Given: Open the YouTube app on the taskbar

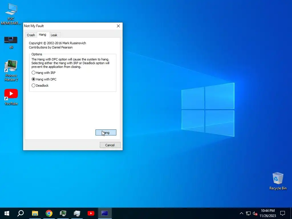Looking at the screenshot, I should point(91,213).
